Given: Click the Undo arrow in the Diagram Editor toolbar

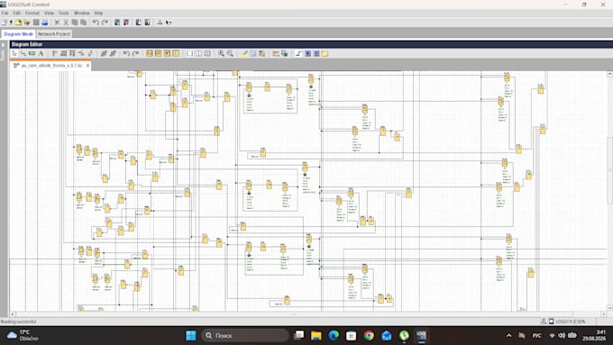Looking at the screenshot, I should [x=127, y=53].
